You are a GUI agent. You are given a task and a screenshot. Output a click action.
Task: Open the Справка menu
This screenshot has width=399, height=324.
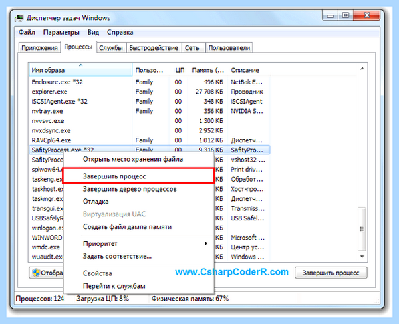(x=120, y=33)
